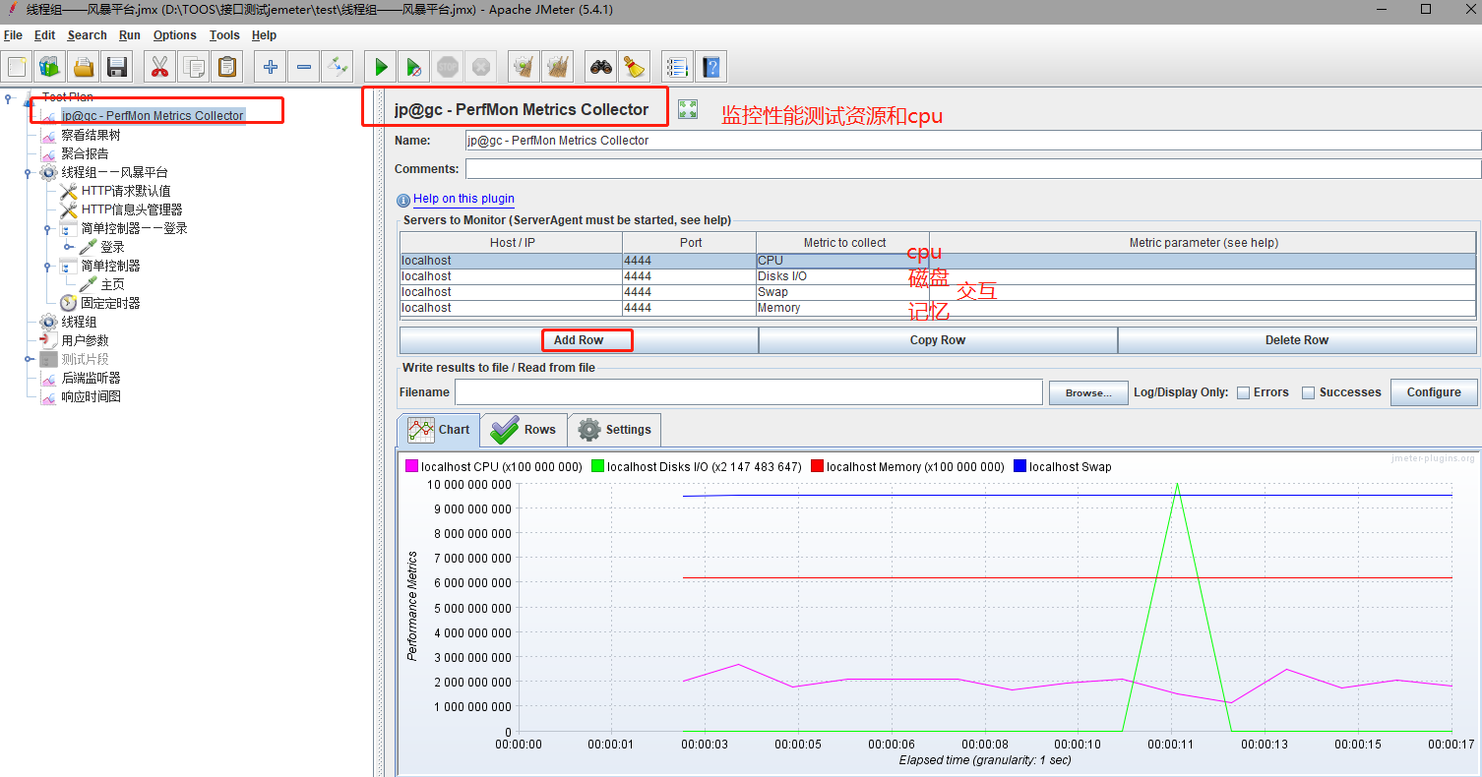1482x777 pixels.
Task: Collapse the 简单控制器——登录 tree node
Action: (47, 229)
